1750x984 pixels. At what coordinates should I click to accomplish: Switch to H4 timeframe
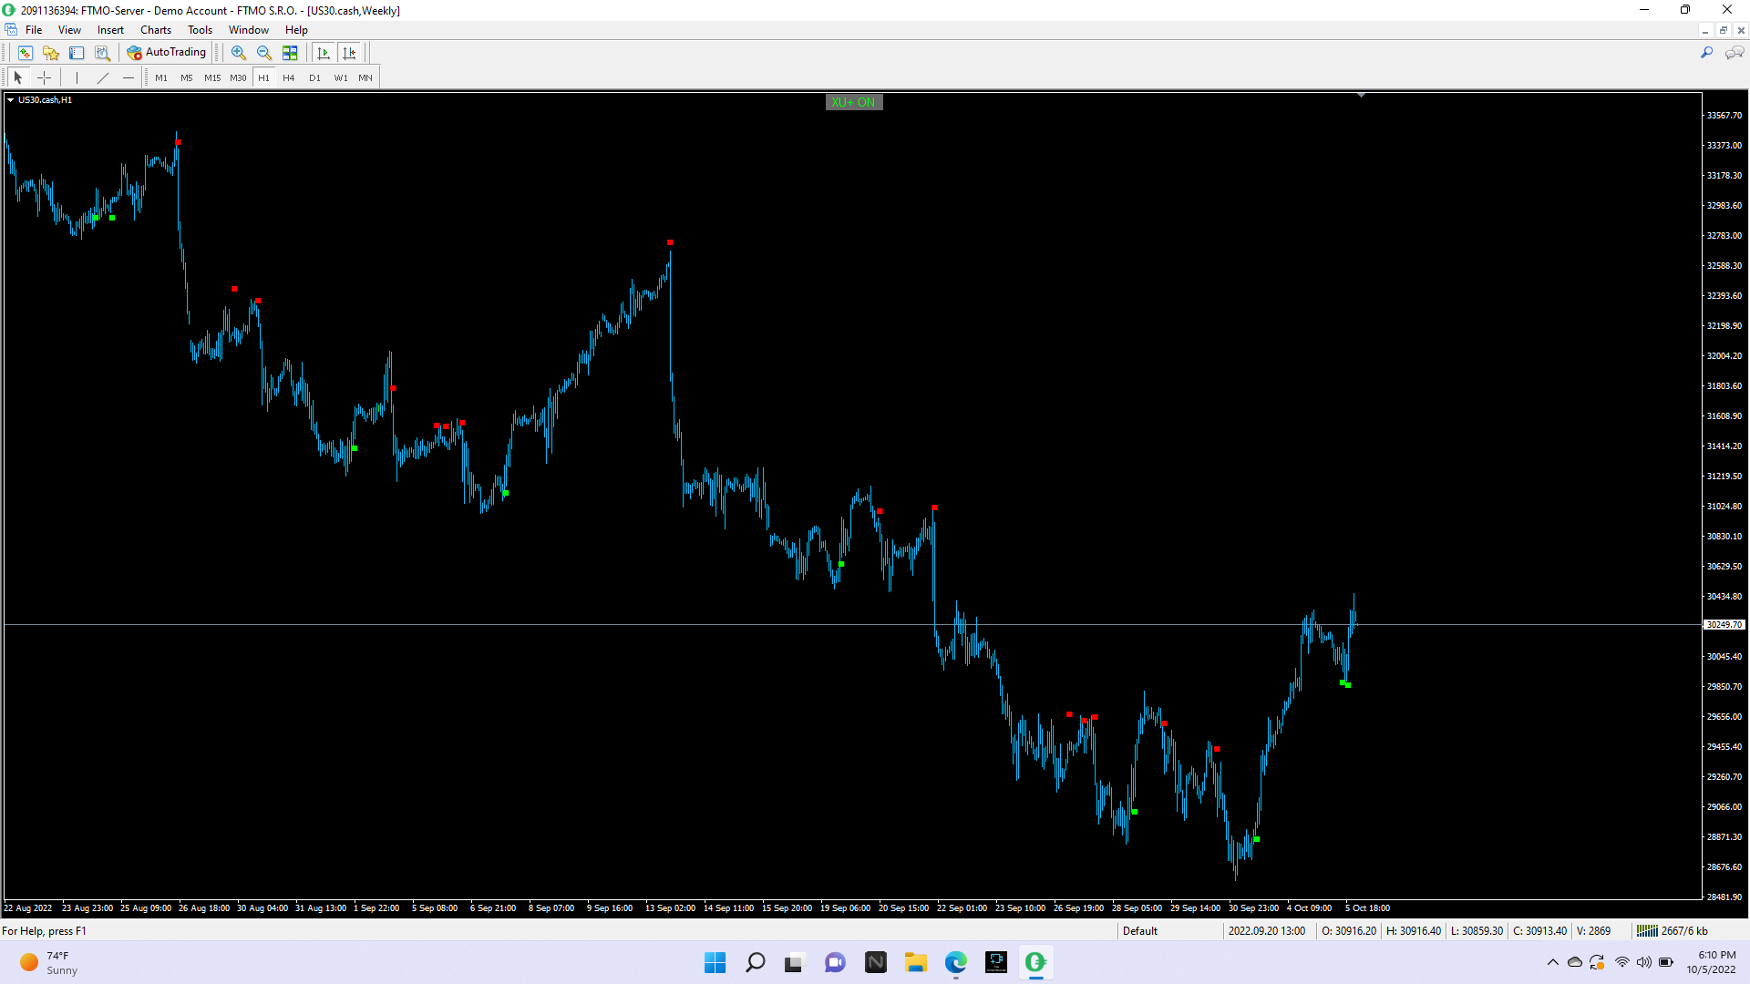(x=289, y=77)
